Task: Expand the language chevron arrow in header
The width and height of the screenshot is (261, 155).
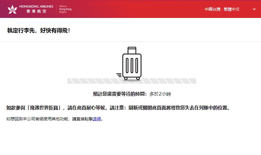Action: click(254, 9)
